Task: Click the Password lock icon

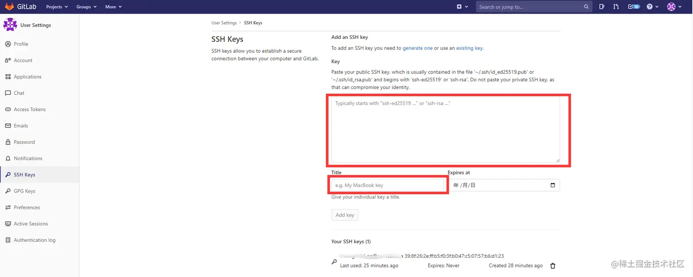Action: [x=8, y=142]
